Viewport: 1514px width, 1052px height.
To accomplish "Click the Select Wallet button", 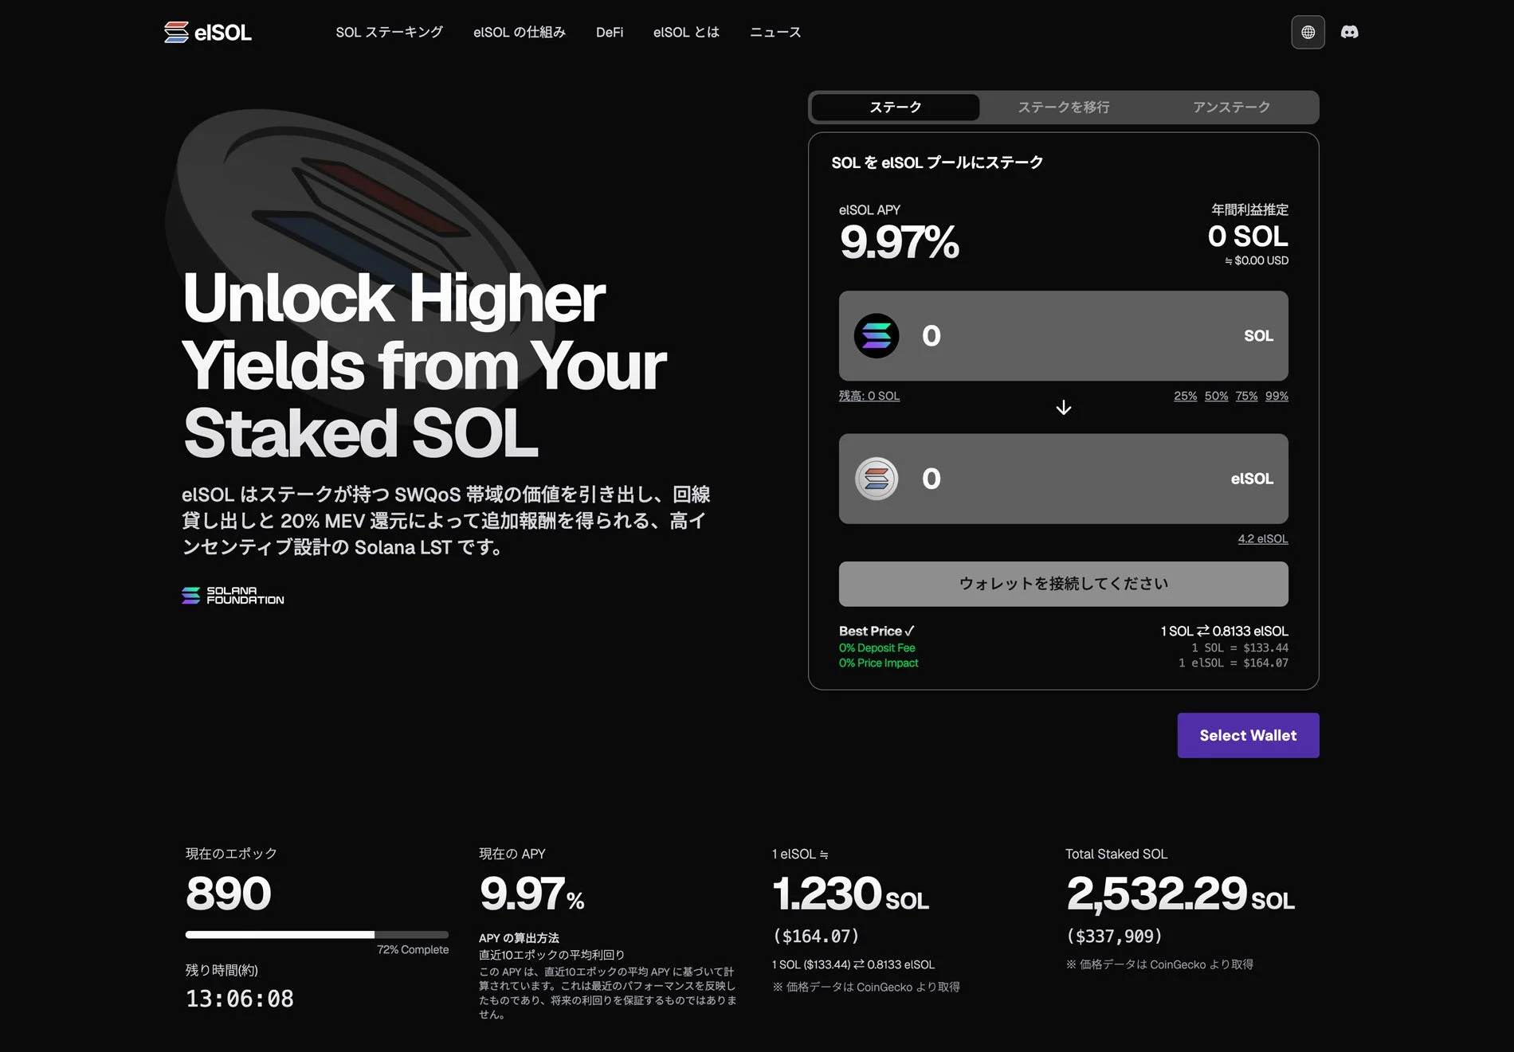I will pyautogui.click(x=1248, y=735).
